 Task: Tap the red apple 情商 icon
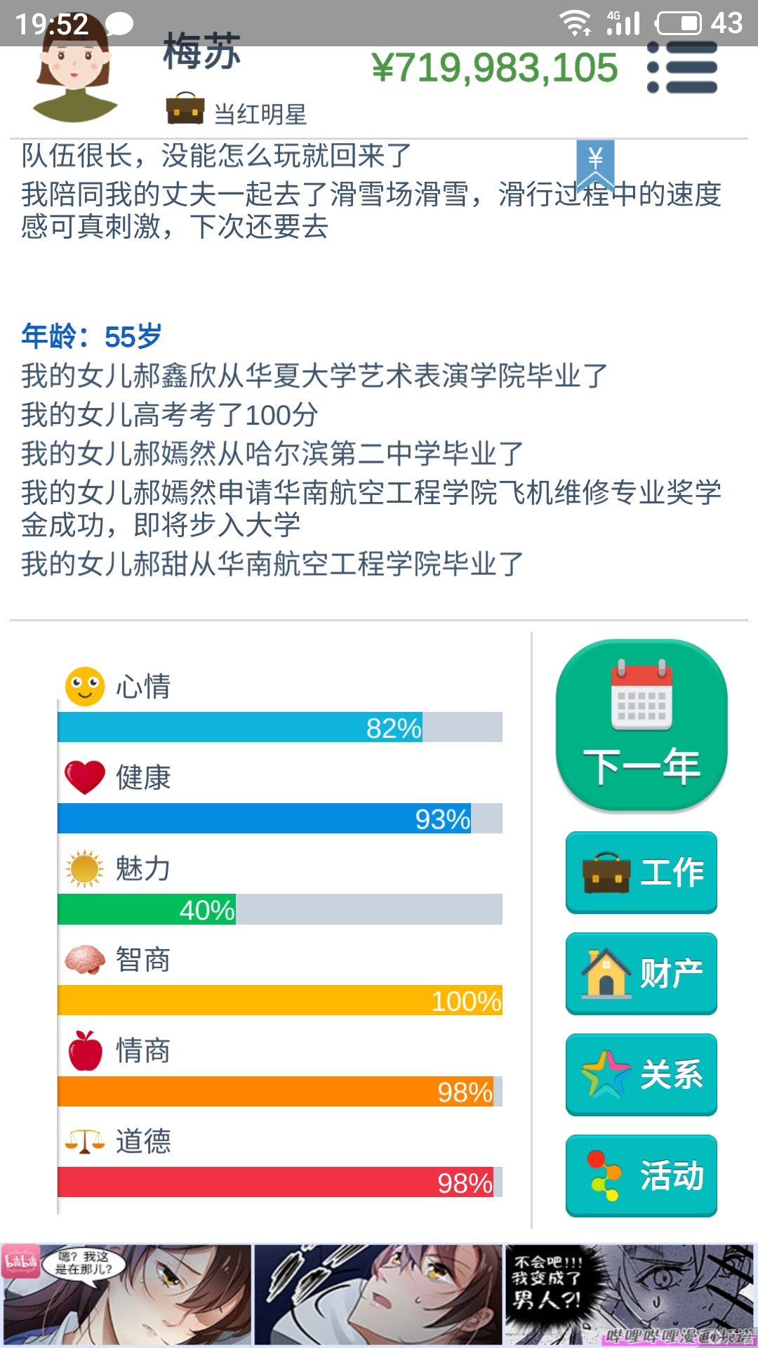[x=85, y=1050]
